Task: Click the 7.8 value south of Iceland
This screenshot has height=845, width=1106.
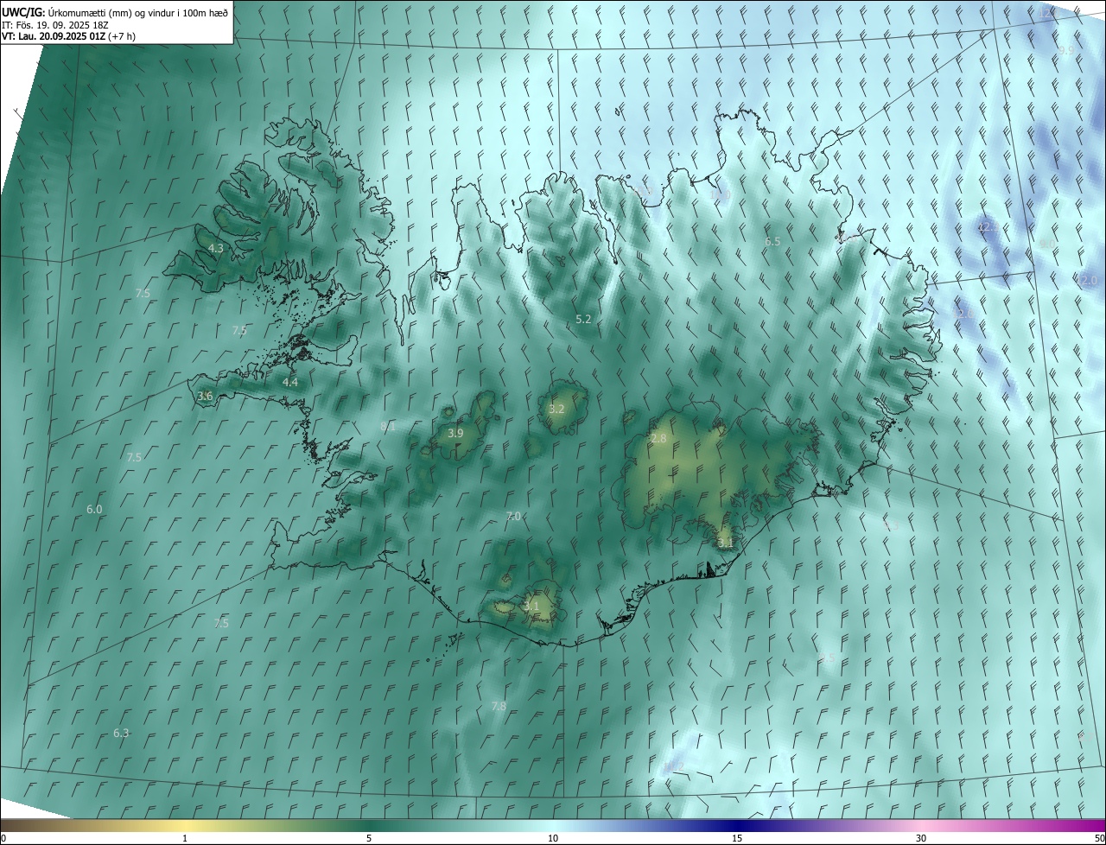Action: tap(499, 706)
